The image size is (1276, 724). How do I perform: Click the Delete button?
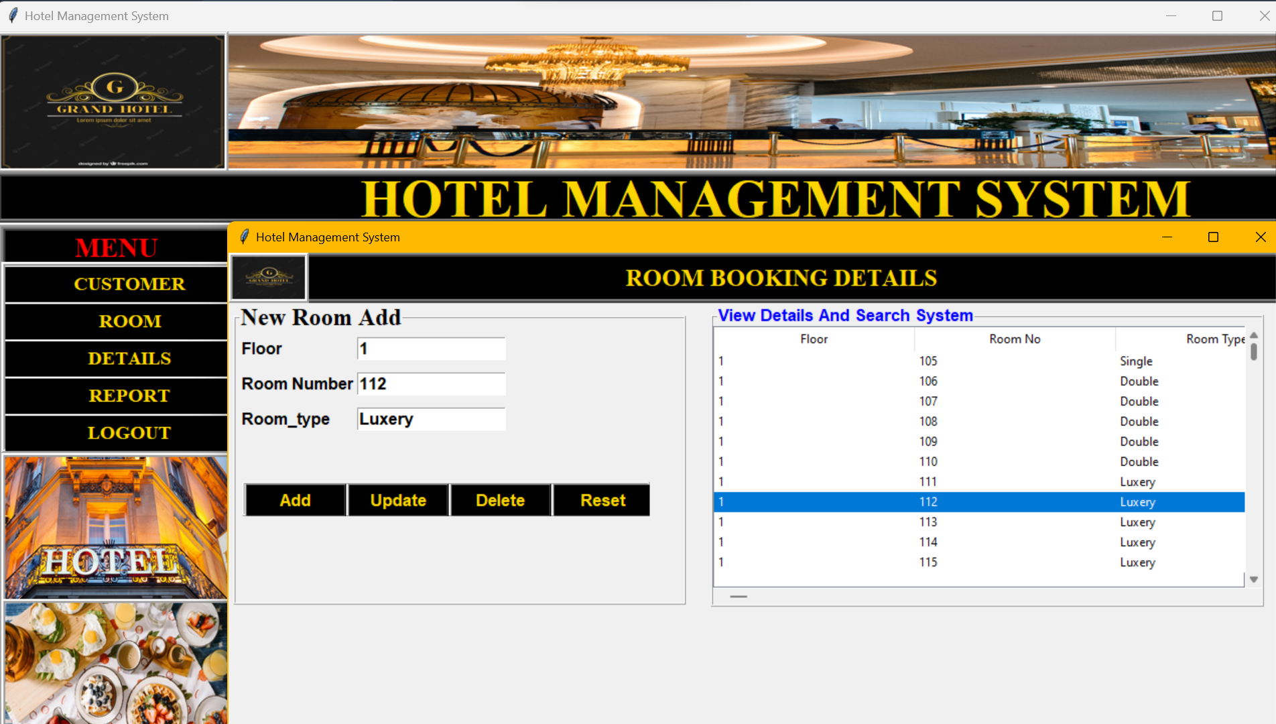pos(501,500)
